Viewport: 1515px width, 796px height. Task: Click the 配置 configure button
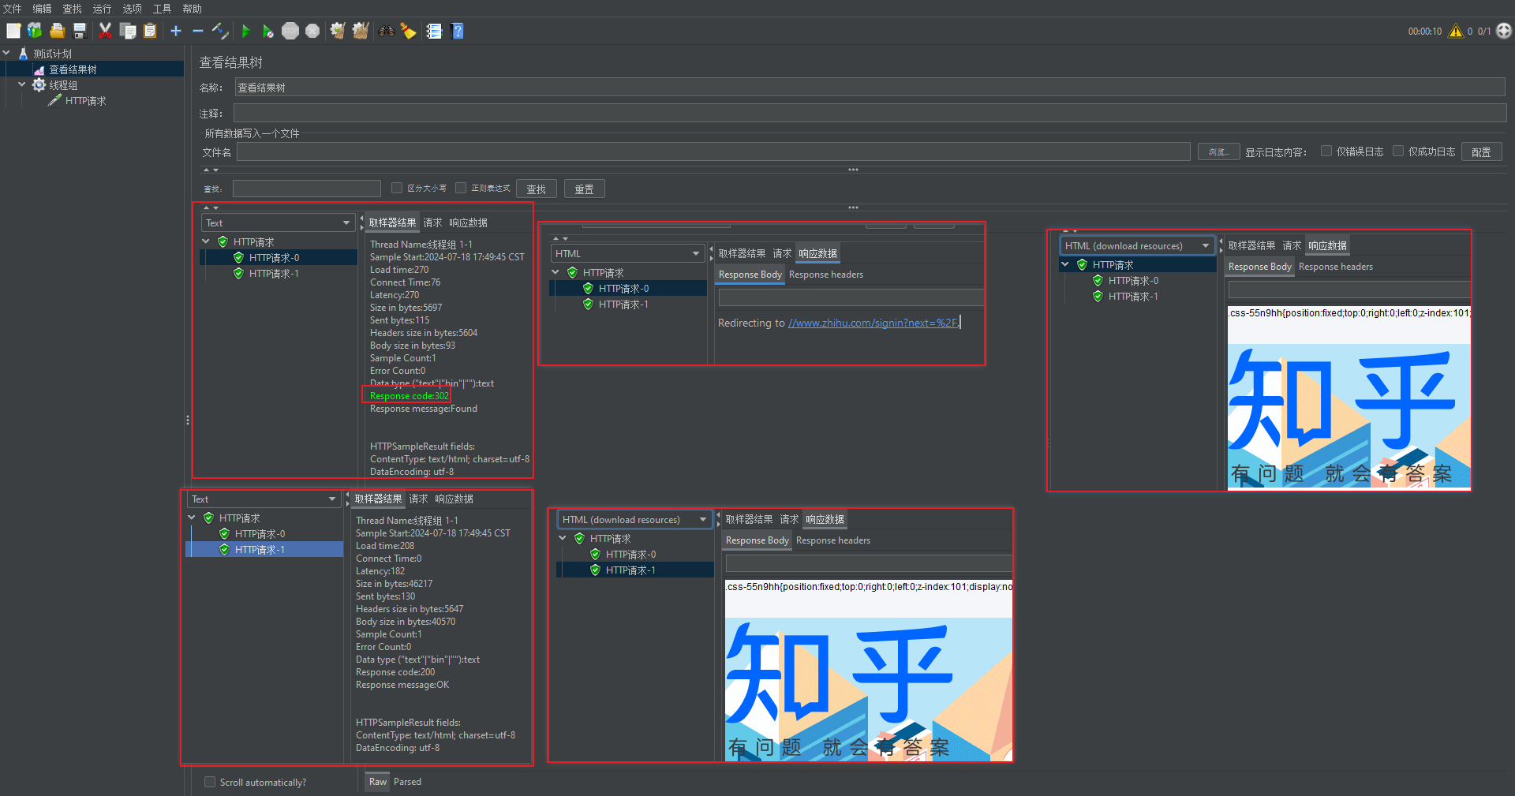tap(1481, 151)
